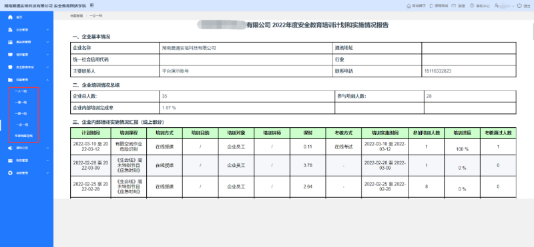Screen dimensions: 534x247
Task: Click the total headcount value 35
Action: 164,97
